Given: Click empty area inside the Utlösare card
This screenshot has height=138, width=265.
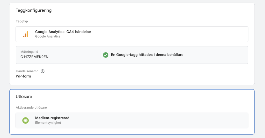Looking at the screenshot, I should pos(152,100).
